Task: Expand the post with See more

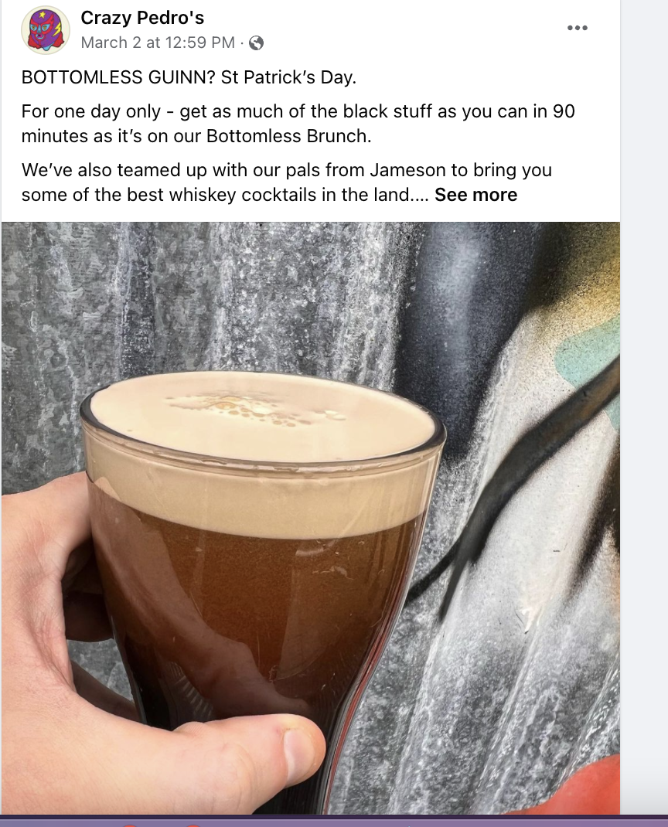Action: coord(475,195)
